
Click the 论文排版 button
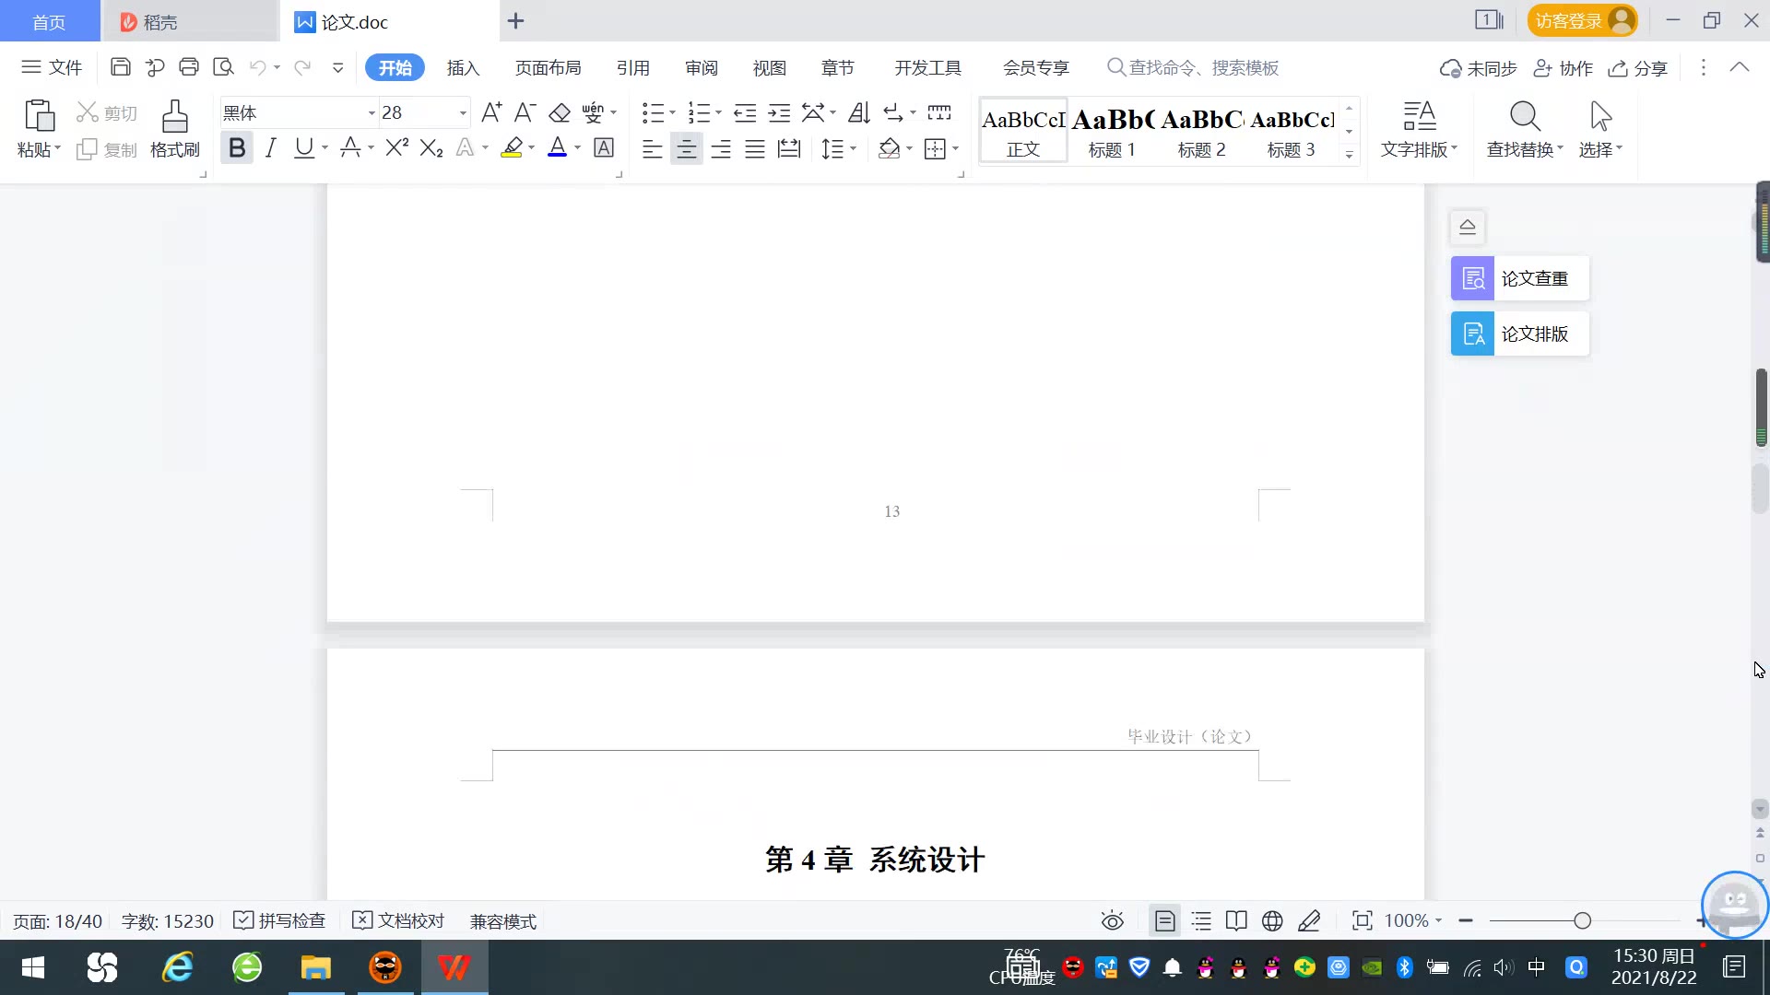point(1519,334)
